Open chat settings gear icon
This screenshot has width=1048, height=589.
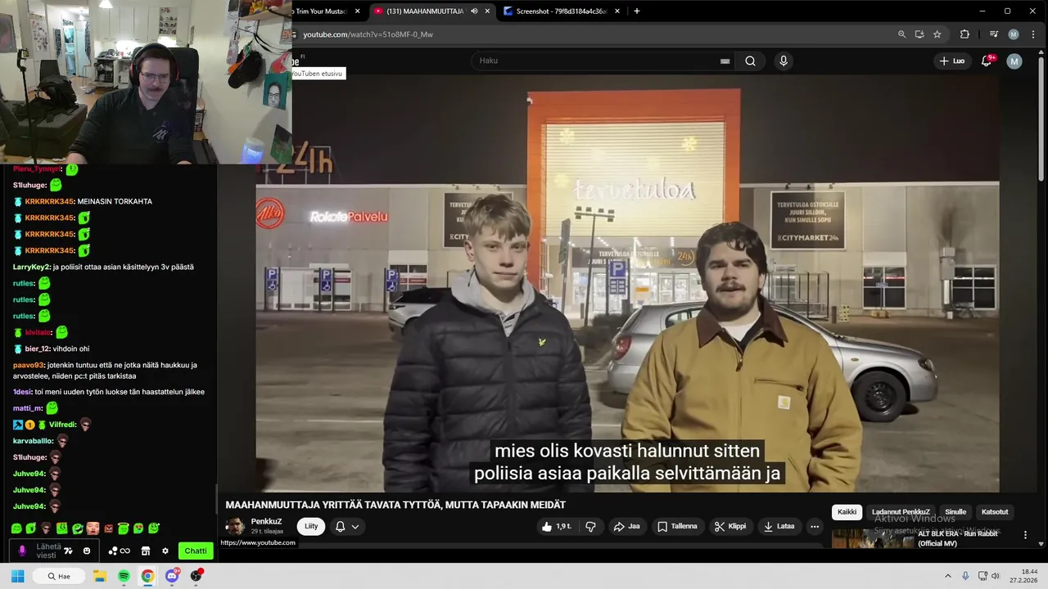(165, 551)
